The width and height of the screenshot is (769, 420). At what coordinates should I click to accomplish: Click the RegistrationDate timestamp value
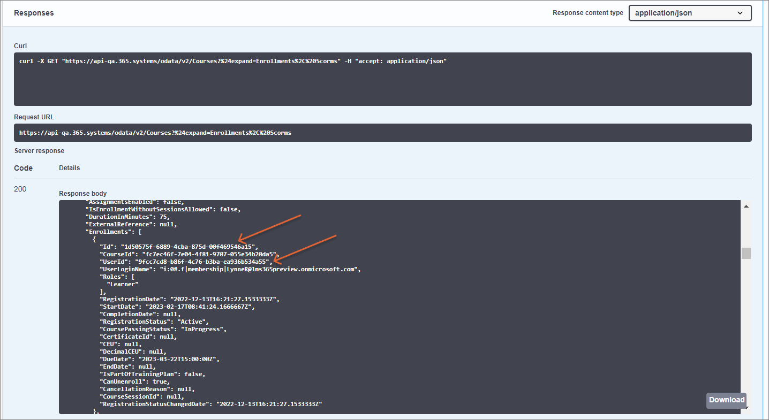pyautogui.click(x=225, y=299)
